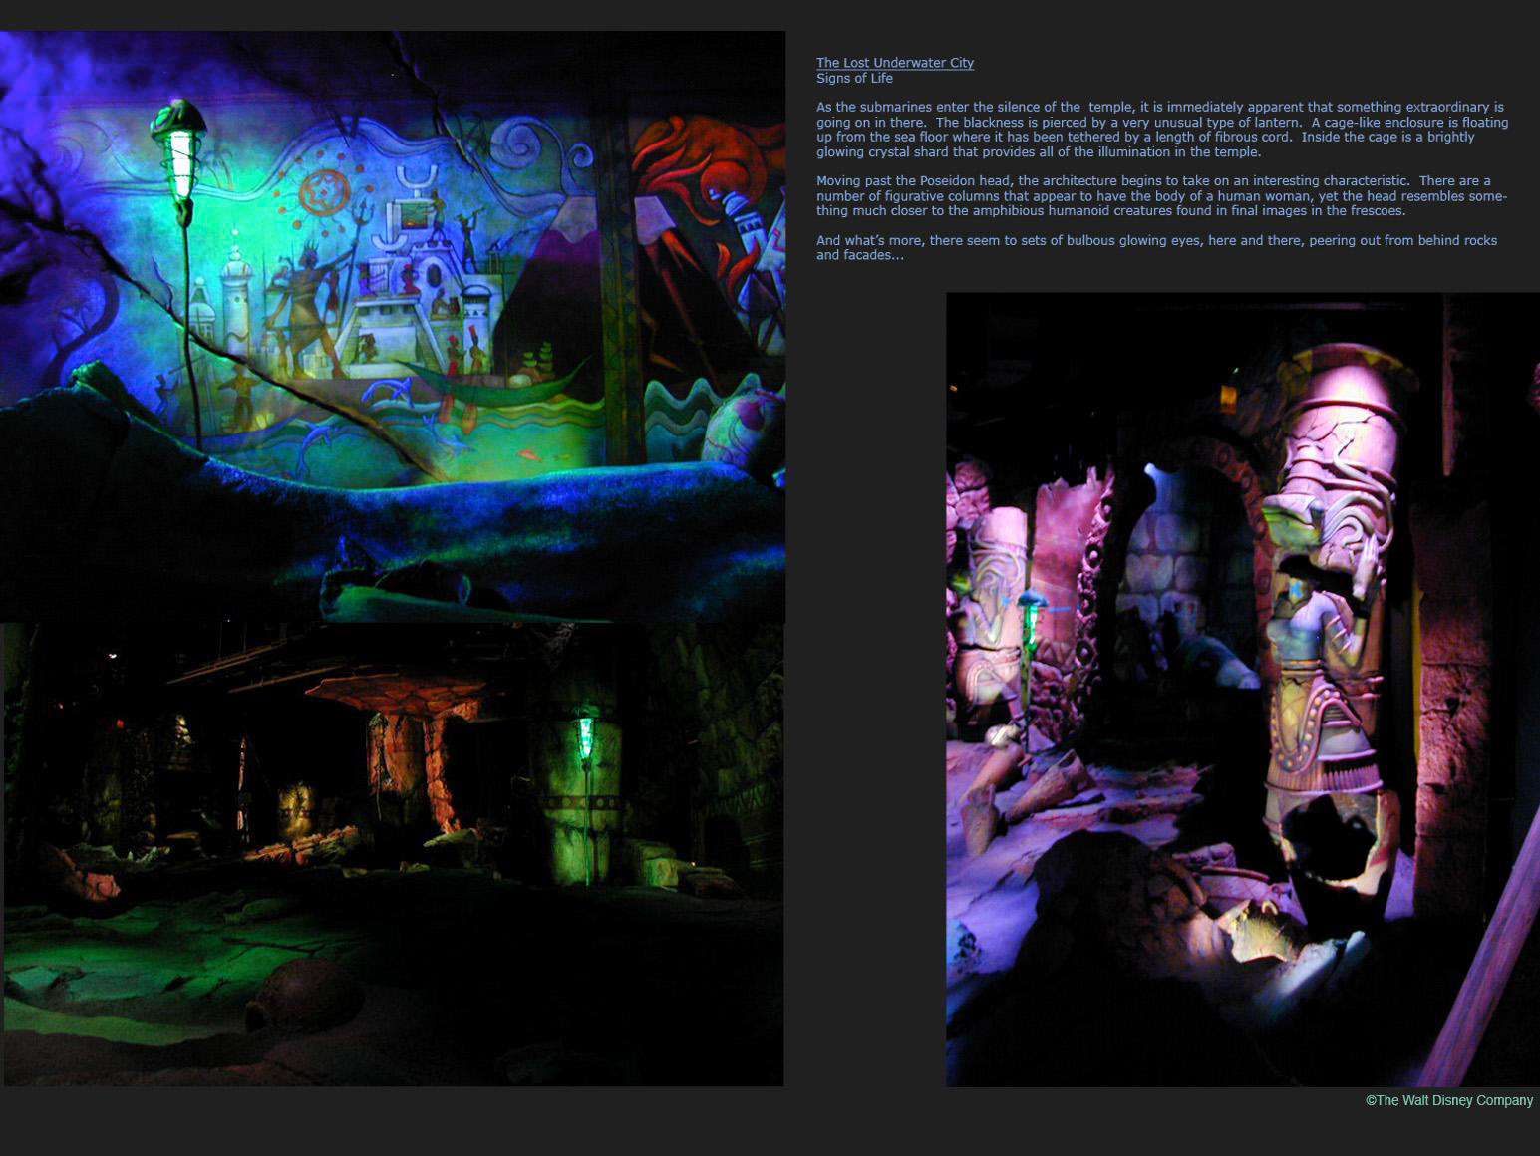The width and height of the screenshot is (1540, 1156).
Task: Click paragraph starting 'And what's more'
Action: coord(1156,248)
